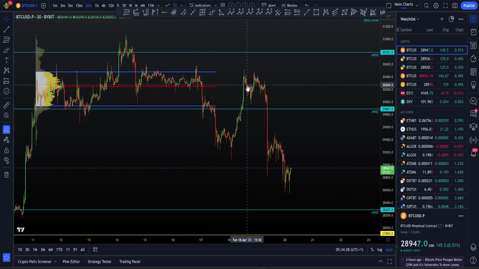Select the All date range
Screen dimensions: 479x269
pos(83,250)
